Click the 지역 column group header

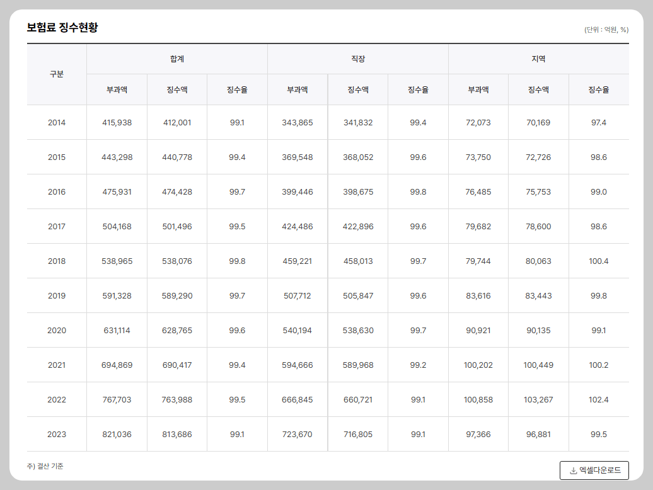point(538,59)
